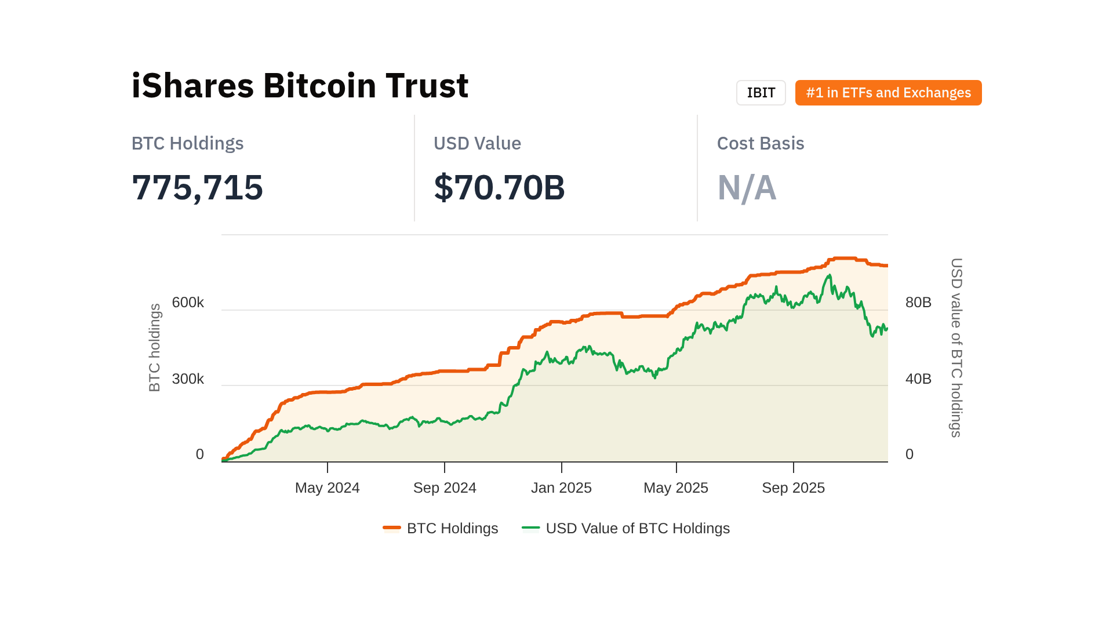The width and height of the screenshot is (1113, 626).
Task: Click the #1 in ETFs and Exchanges badge
Action: pyautogui.click(x=888, y=93)
